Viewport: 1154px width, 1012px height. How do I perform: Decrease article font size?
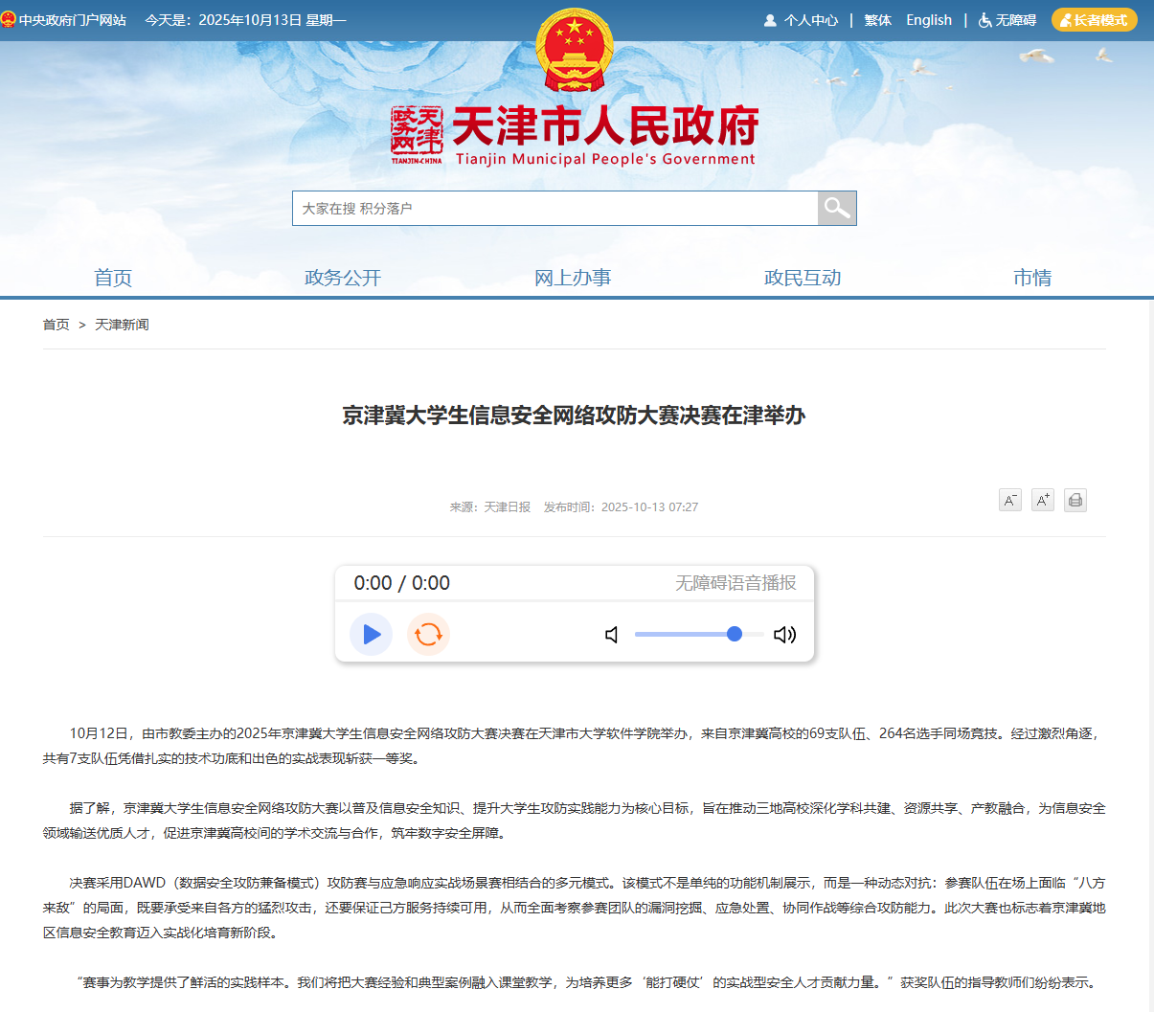point(1009,500)
